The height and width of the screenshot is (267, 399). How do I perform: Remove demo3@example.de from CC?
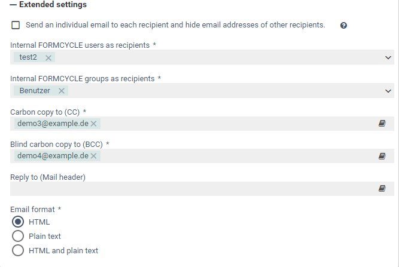(94, 124)
